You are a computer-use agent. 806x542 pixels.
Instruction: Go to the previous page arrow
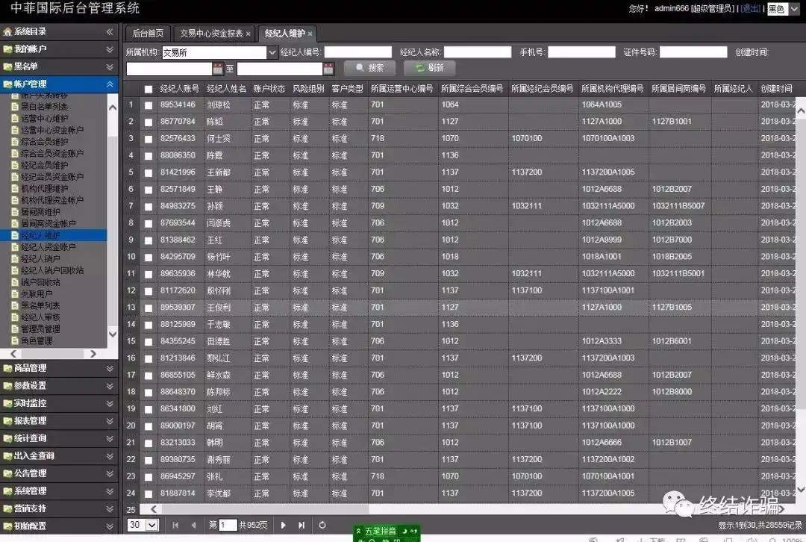(193, 525)
